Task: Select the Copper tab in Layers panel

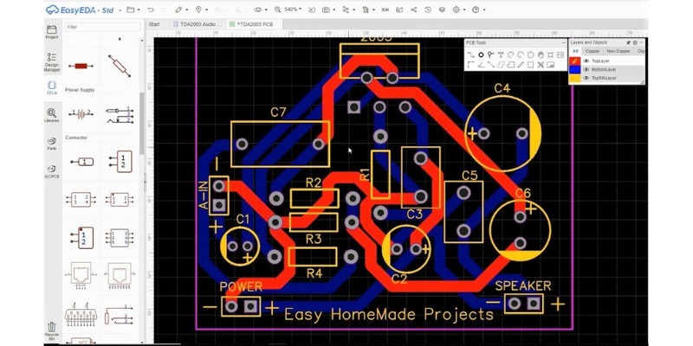Action: 593,51
